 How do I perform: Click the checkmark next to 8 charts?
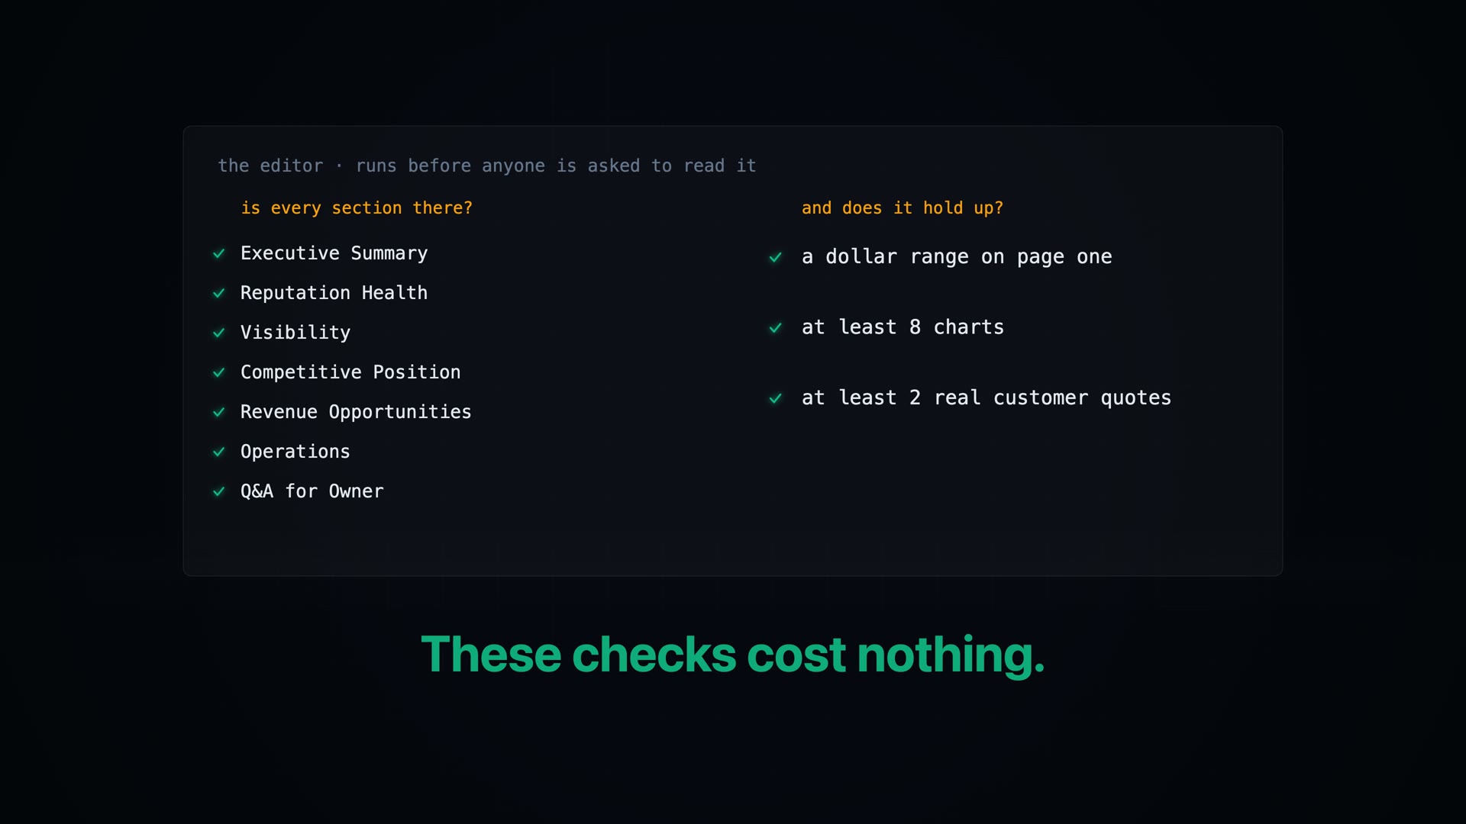coord(776,328)
